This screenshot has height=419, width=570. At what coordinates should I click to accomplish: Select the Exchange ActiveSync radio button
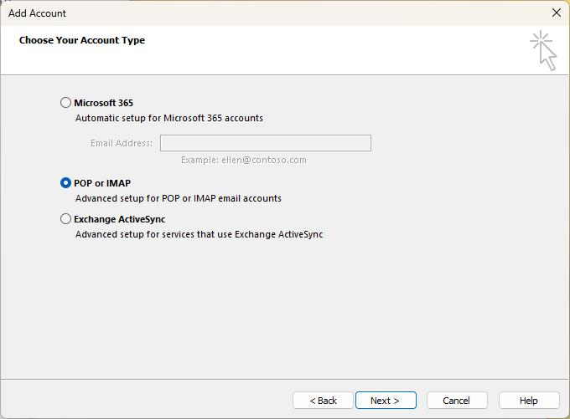click(x=66, y=219)
